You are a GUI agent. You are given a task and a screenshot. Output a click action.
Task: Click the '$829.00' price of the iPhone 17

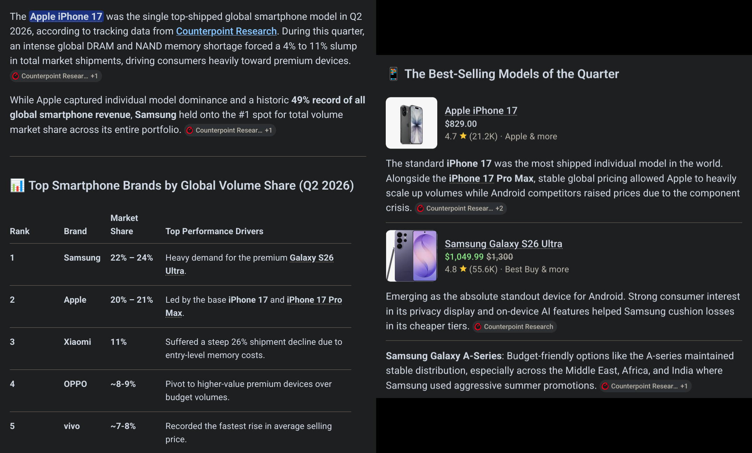point(461,124)
